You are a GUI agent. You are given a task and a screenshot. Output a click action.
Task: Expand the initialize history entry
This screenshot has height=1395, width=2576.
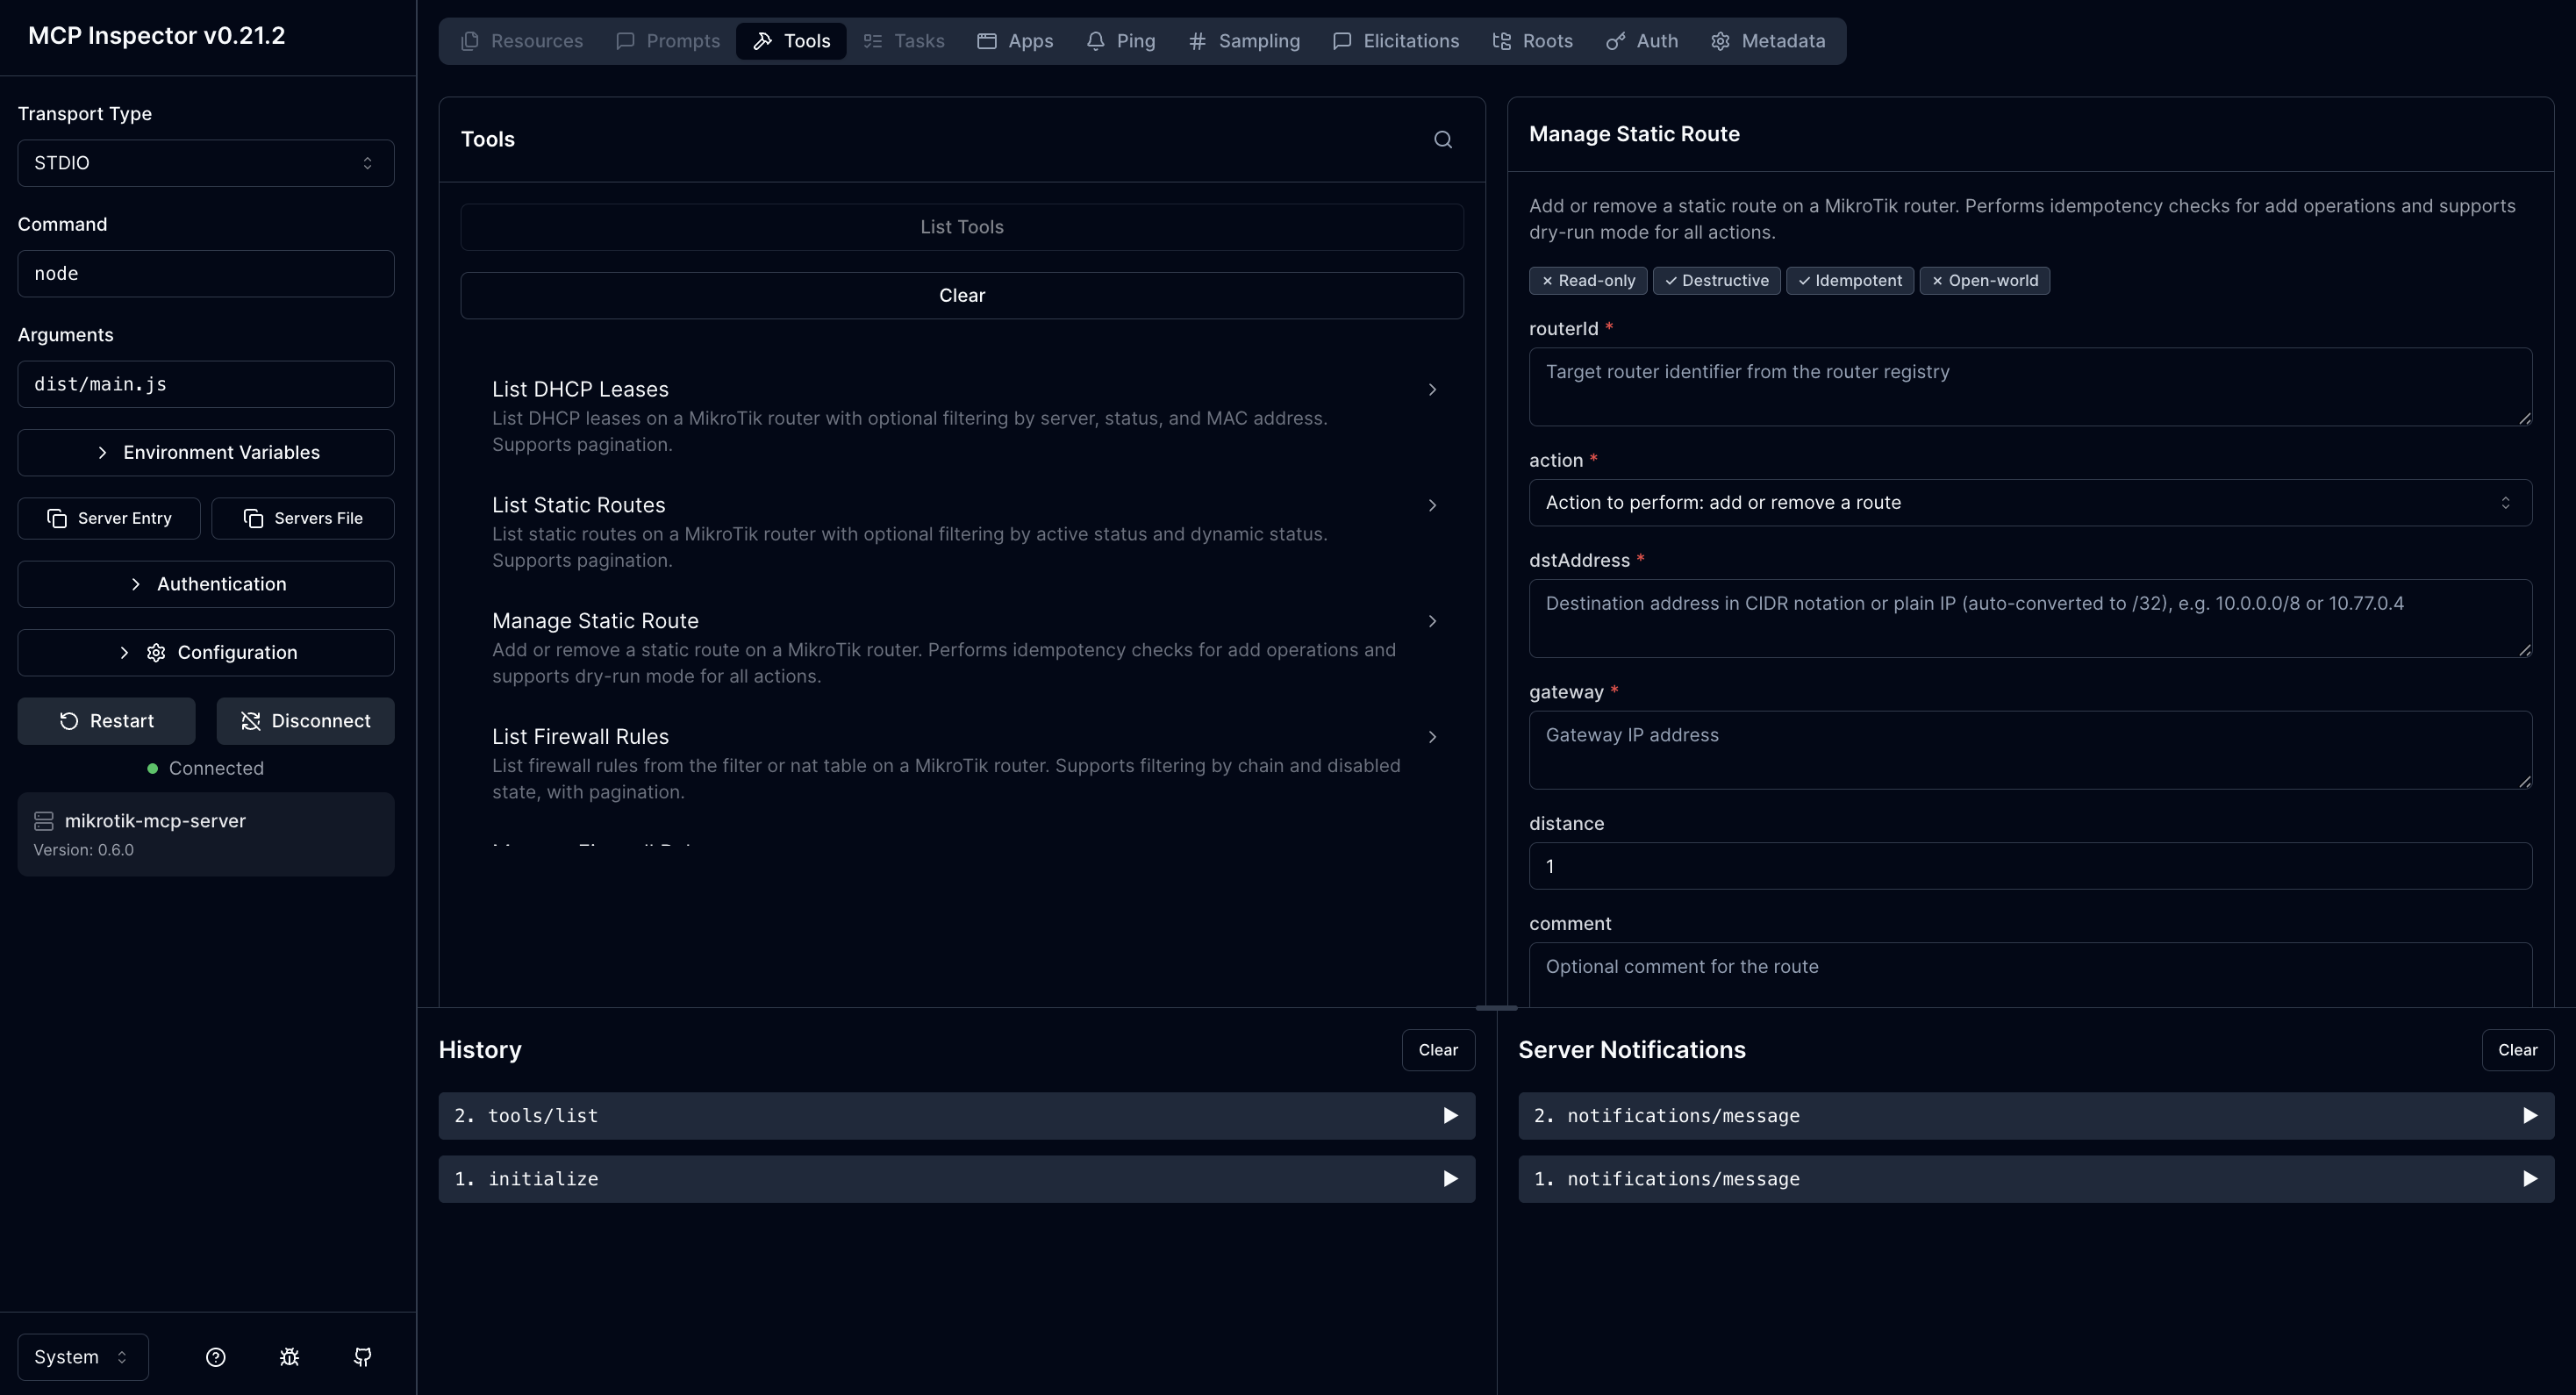956,1179
